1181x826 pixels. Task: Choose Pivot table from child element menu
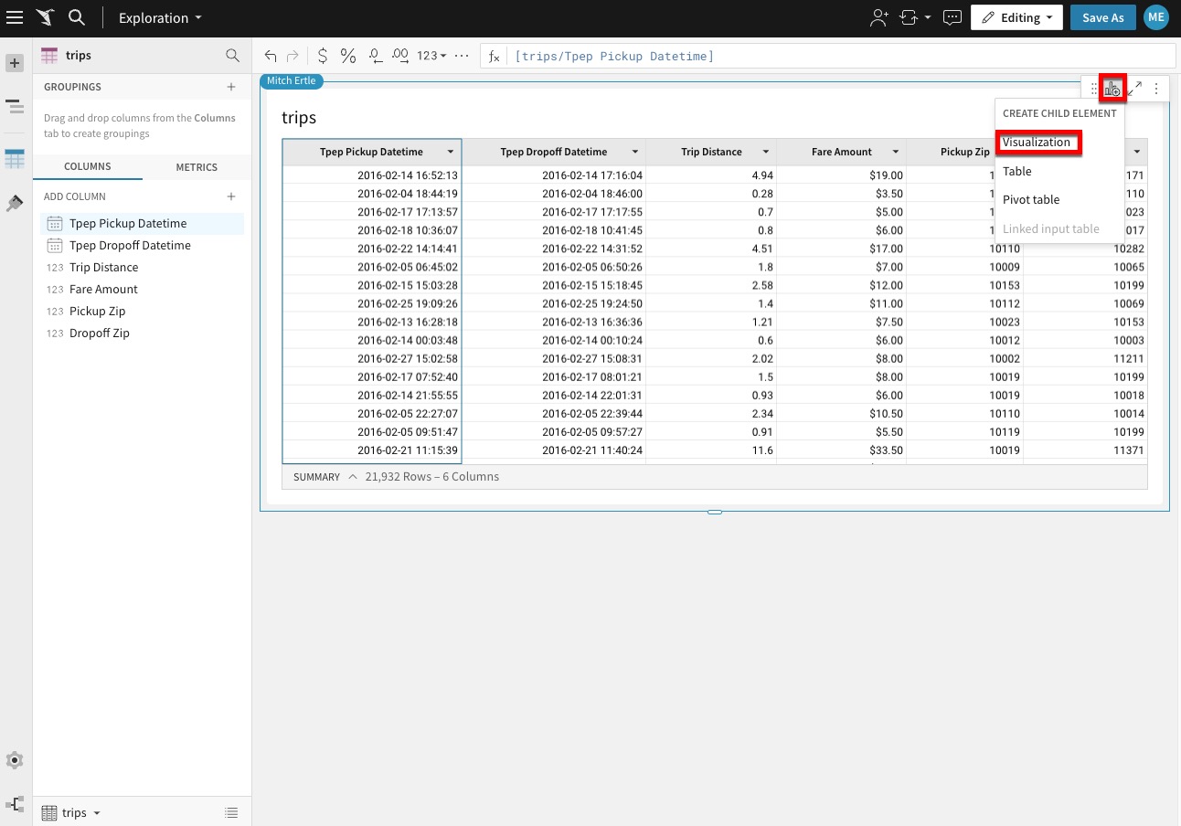point(1031,199)
